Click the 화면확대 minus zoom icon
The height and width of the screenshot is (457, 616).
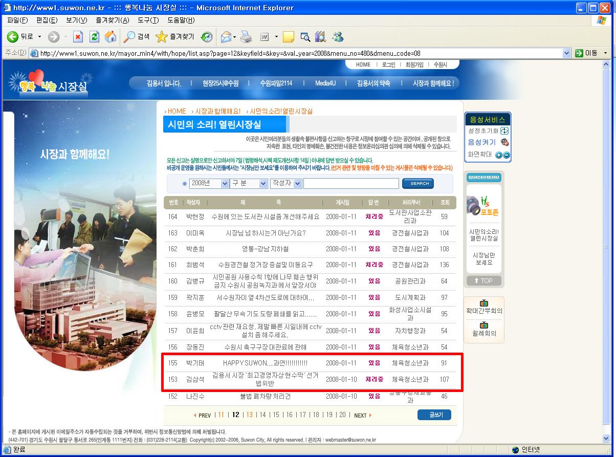pyautogui.click(x=507, y=155)
